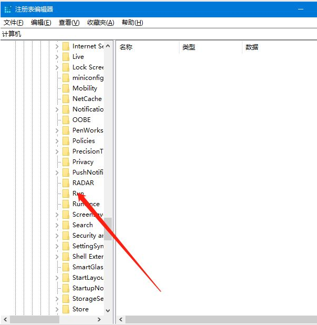The width and height of the screenshot is (317, 325).
Task: Expand the Shell Extensions key
Action: point(57,257)
